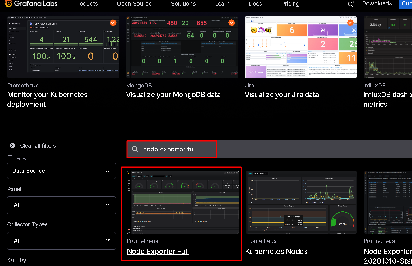Expand the Panel filter dropdown

(61, 205)
